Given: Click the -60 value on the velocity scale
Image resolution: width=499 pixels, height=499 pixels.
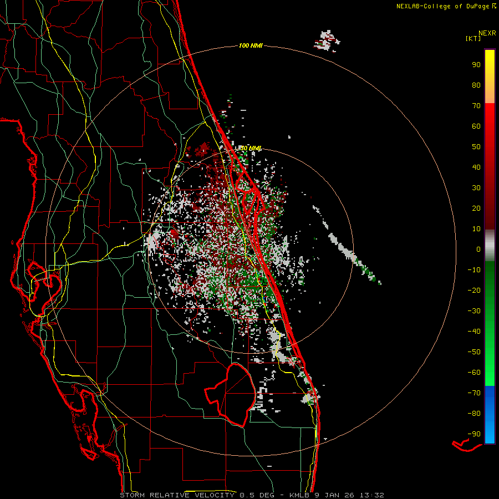Looking at the screenshot, I should pyautogui.click(x=474, y=373).
